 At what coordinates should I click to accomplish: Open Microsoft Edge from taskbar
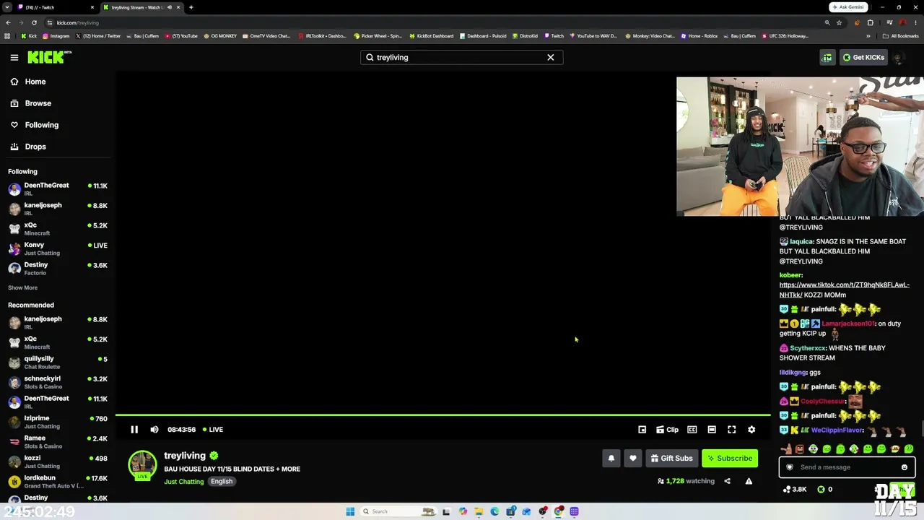coord(494,511)
